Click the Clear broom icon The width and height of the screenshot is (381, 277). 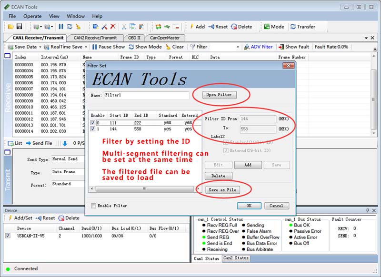point(168,47)
